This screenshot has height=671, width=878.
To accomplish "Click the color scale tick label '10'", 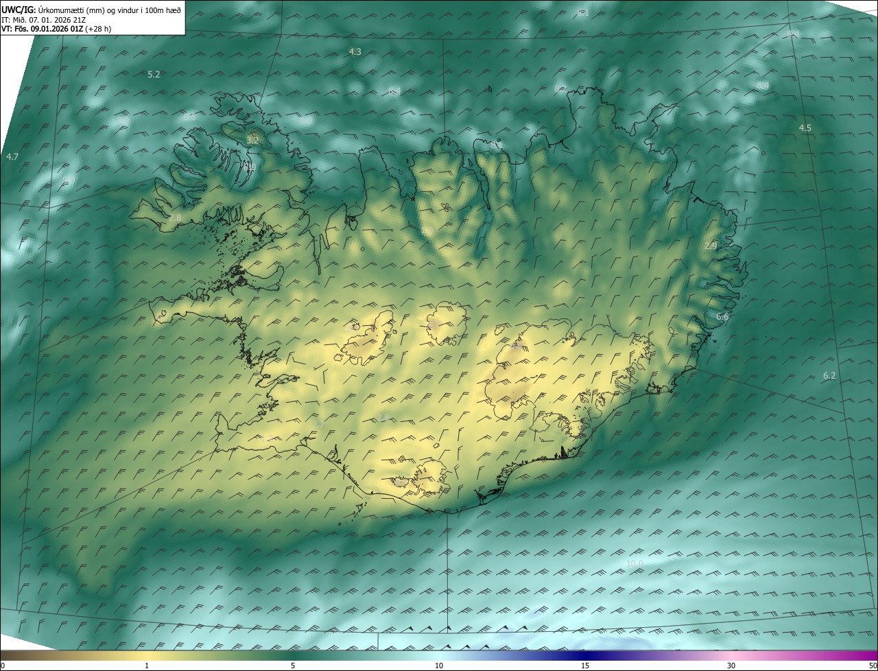I will [439, 666].
